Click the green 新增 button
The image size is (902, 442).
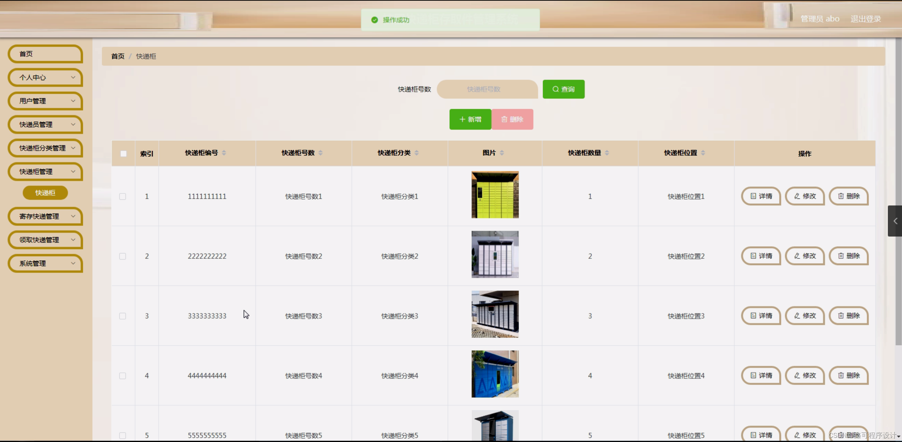470,119
